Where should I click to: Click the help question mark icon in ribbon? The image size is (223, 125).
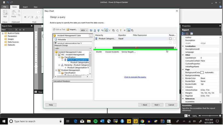click(220, 7)
